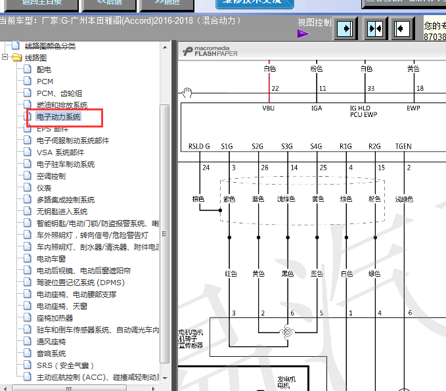Open 驾驶位置记忆系统 (DPMS) entry
This screenshot has width=446, height=391.
81,283
